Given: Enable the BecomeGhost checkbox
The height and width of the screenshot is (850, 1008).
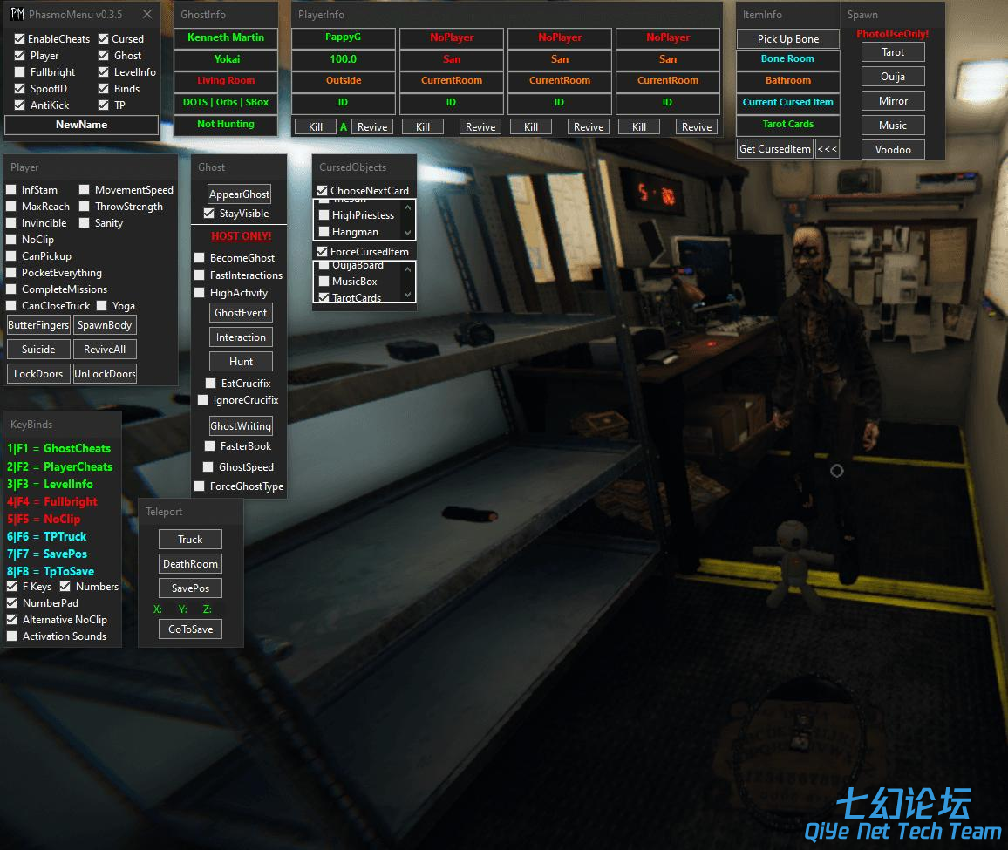Looking at the screenshot, I should point(200,258).
